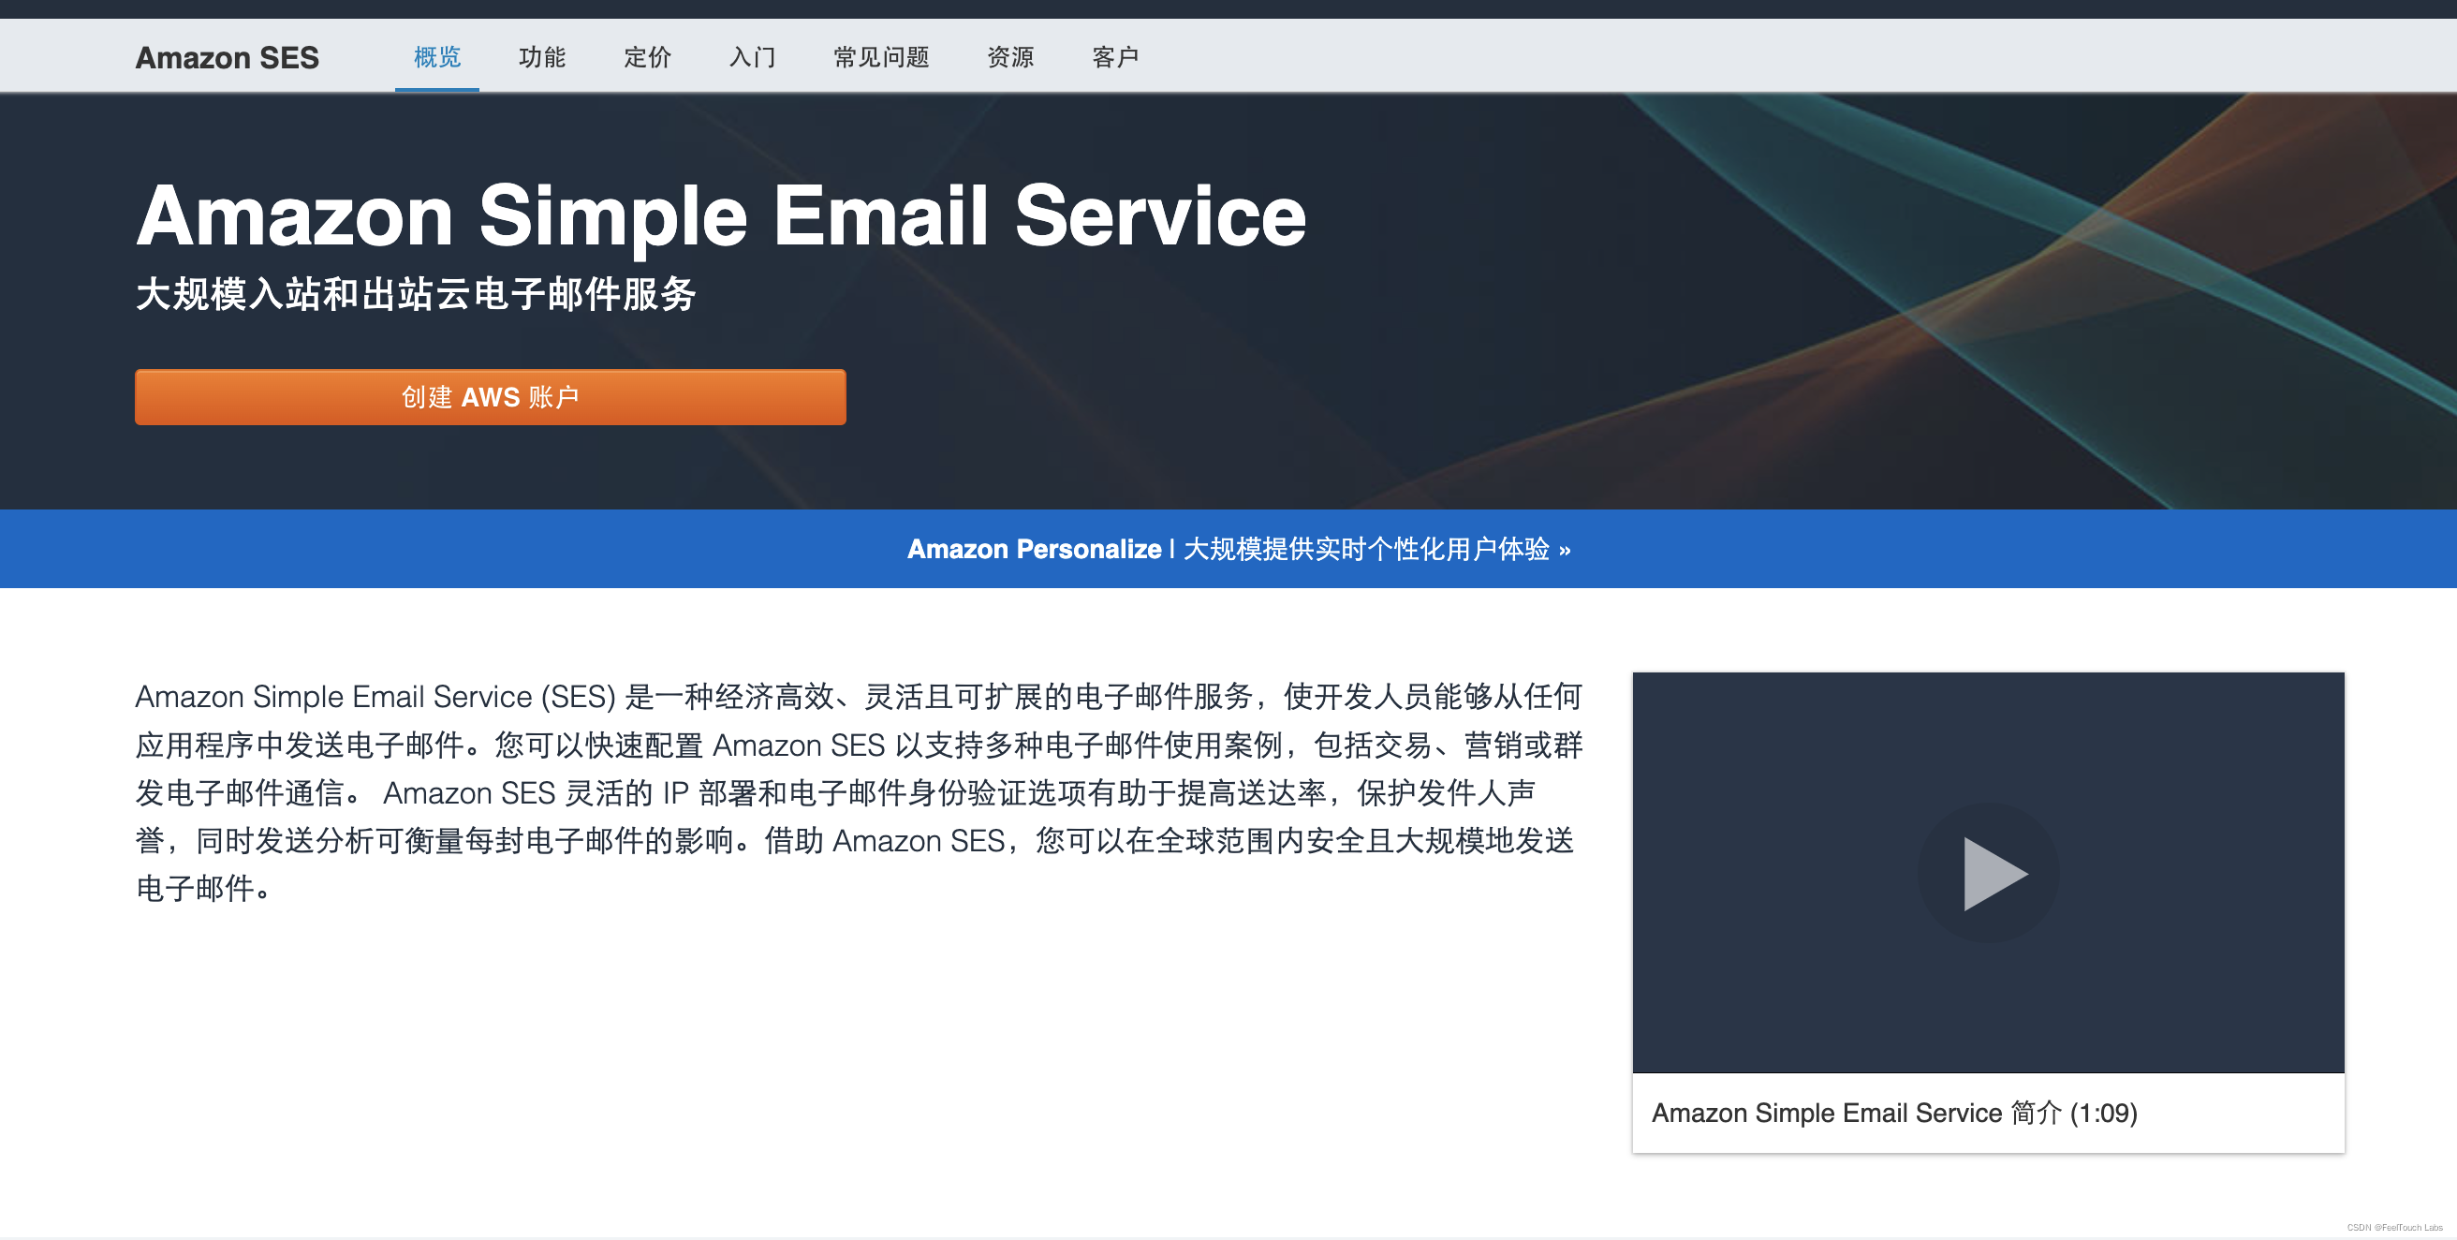Viewport: 2457px width, 1240px height.
Task: Open the 定价 tab
Action: (647, 57)
